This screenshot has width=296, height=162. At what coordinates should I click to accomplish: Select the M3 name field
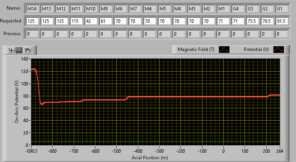tap(194, 9)
